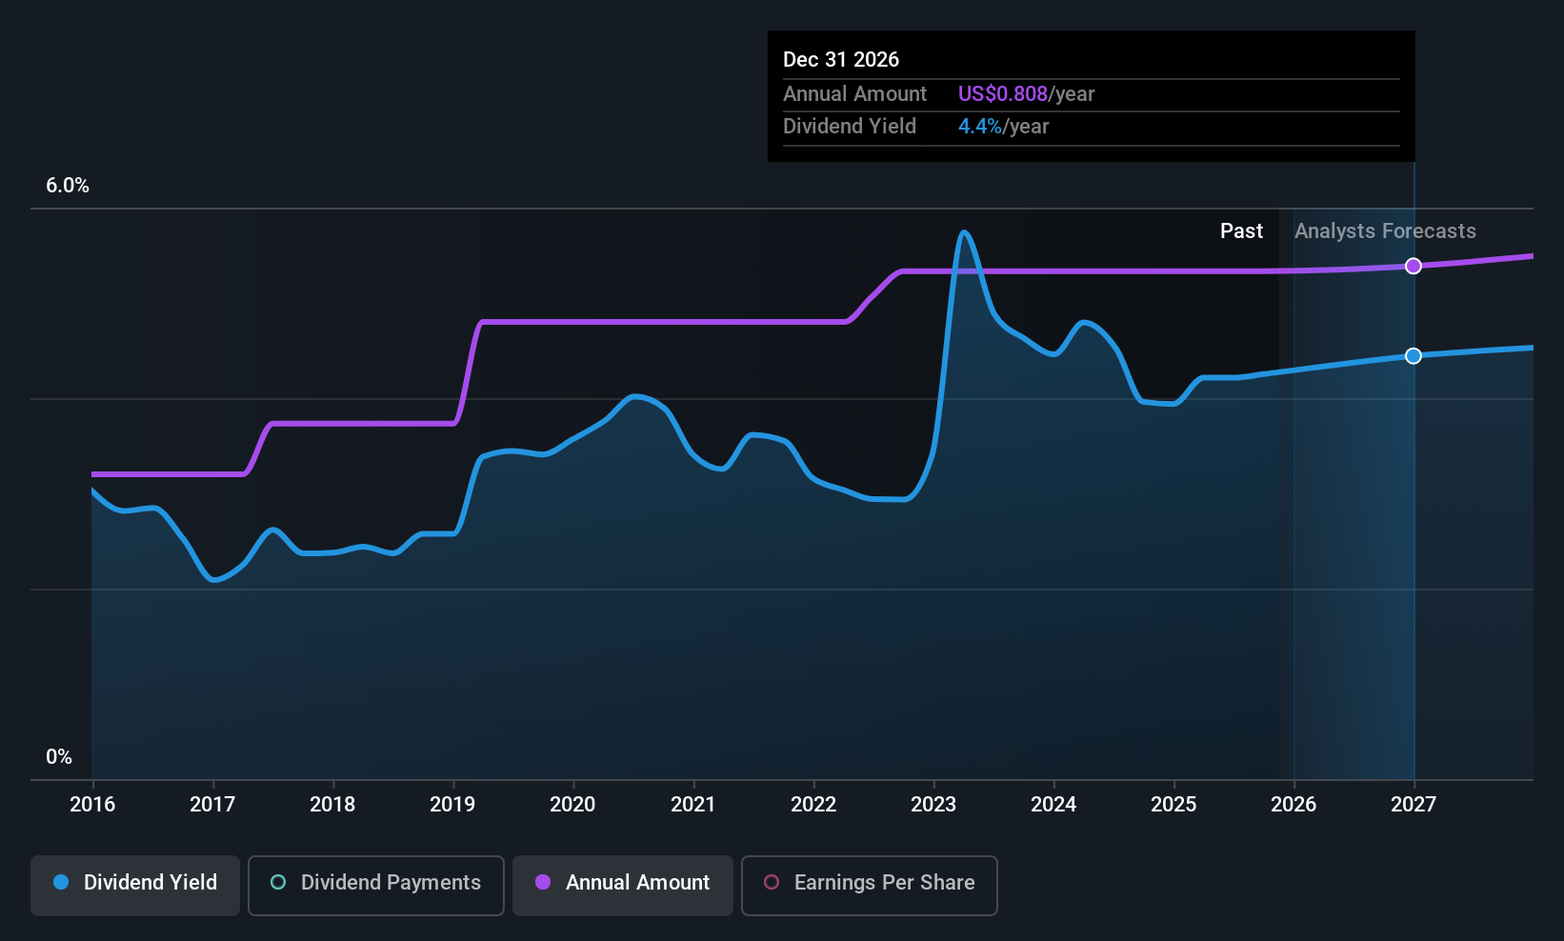
Task: Select the Analysts Forecasts section label
Action: click(x=1385, y=230)
